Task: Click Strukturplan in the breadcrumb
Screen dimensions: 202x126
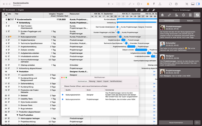Action: coord(11,10)
